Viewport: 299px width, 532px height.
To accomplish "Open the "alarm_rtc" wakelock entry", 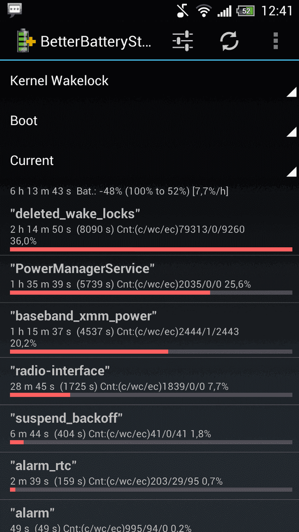I will point(149,476).
